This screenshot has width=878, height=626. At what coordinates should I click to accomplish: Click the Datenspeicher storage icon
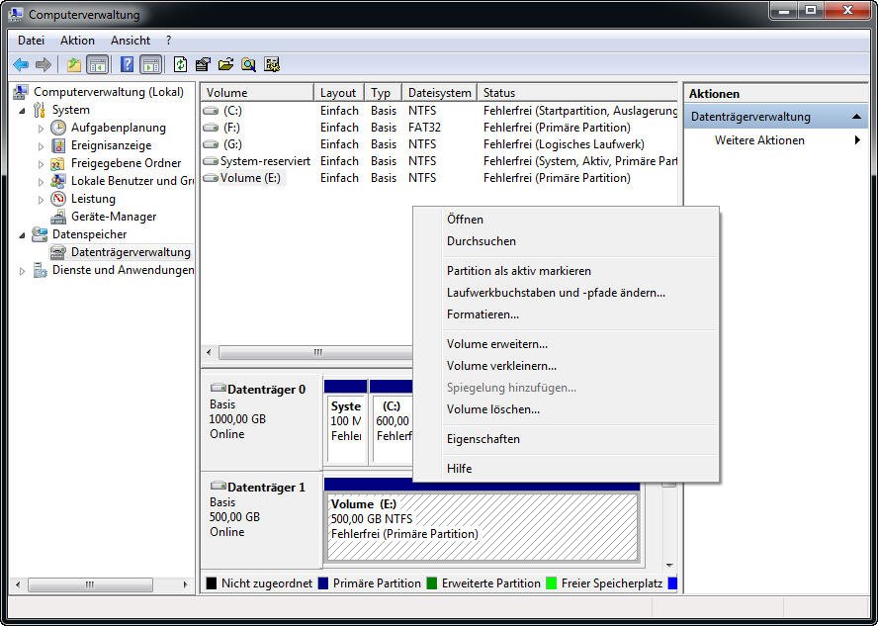click(x=40, y=234)
